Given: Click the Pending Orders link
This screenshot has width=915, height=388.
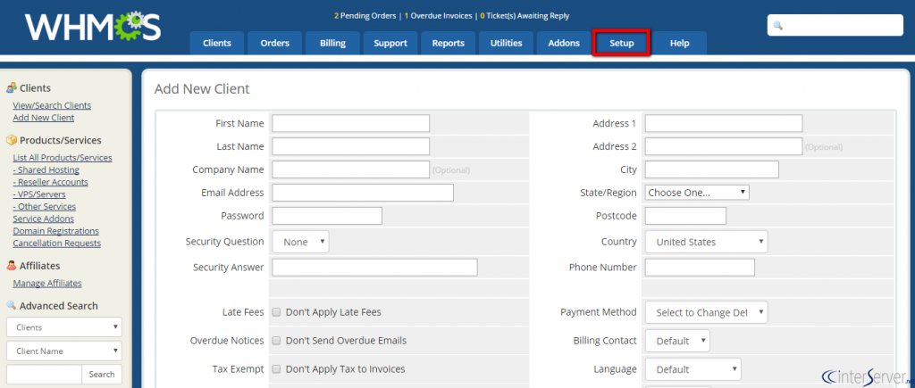Looking at the screenshot, I should (365, 16).
